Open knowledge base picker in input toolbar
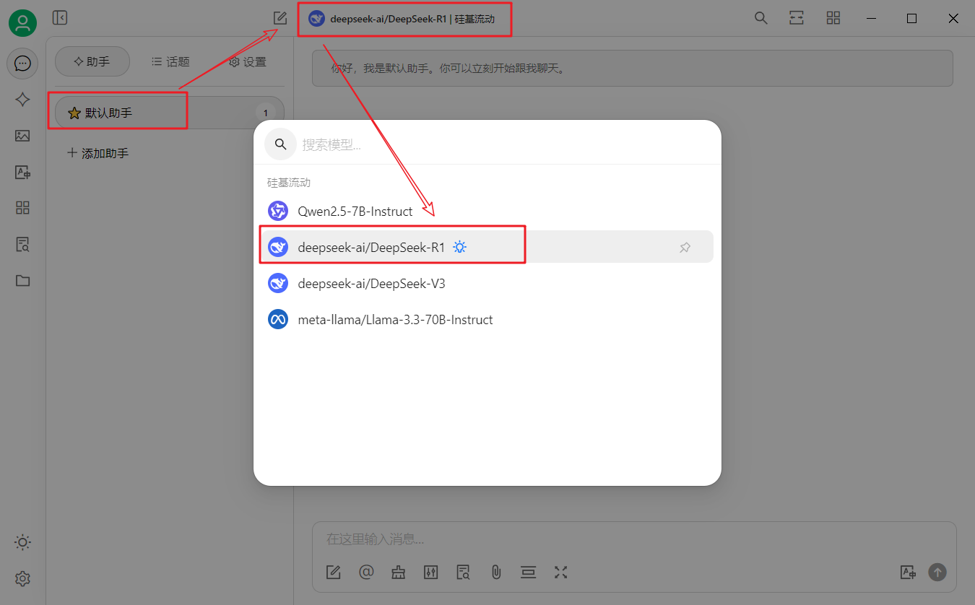The height and width of the screenshot is (605, 975). pyautogui.click(x=464, y=573)
